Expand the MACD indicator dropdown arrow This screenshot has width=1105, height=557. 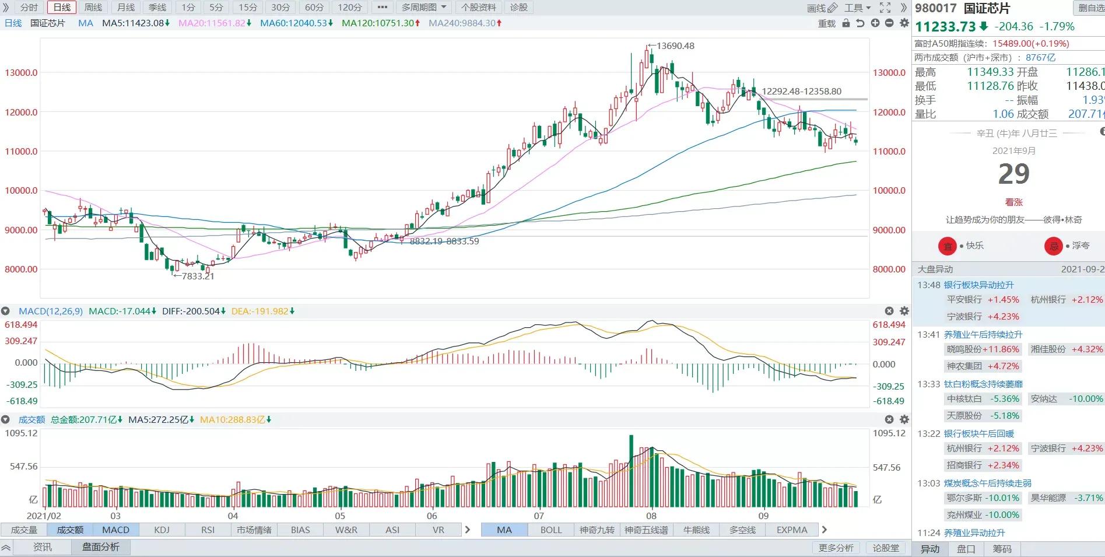(x=5, y=311)
